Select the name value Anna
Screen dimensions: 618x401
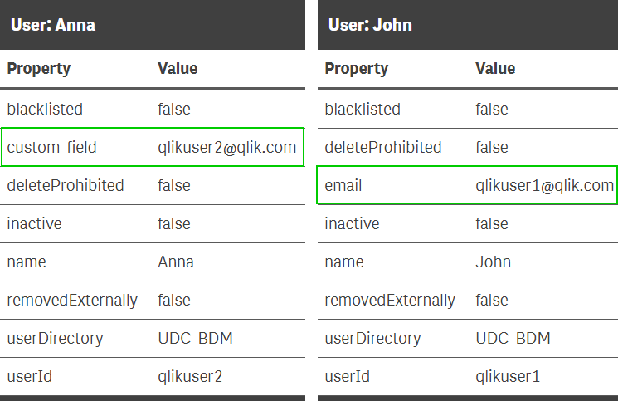click(176, 262)
